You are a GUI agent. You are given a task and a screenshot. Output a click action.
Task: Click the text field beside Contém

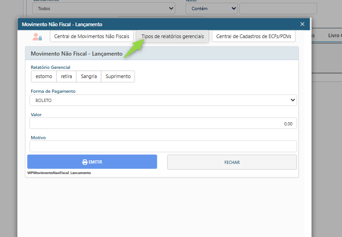(278, 8)
